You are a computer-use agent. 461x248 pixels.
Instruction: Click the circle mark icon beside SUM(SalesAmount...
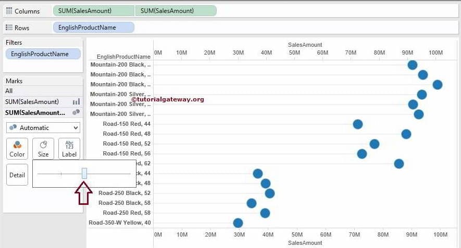(x=76, y=112)
